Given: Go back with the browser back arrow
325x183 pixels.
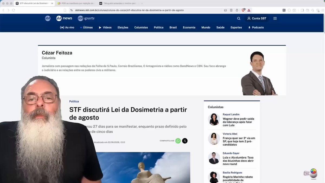Looking at the screenshot, I should pyautogui.click(x=3, y=10).
